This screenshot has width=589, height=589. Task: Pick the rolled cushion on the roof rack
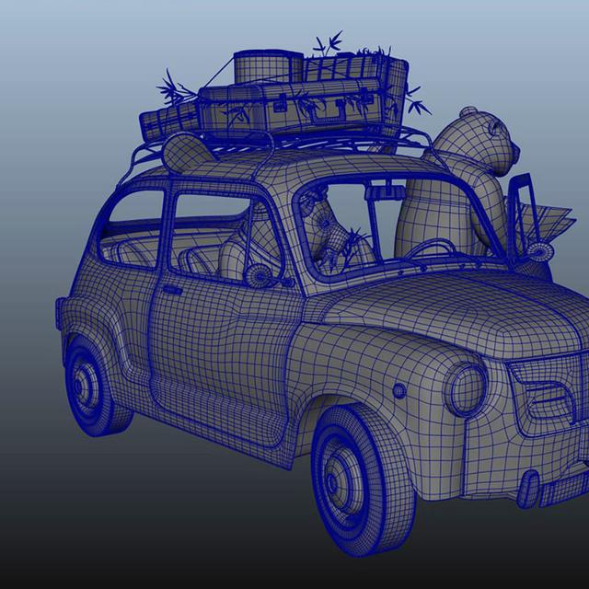(x=186, y=154)
